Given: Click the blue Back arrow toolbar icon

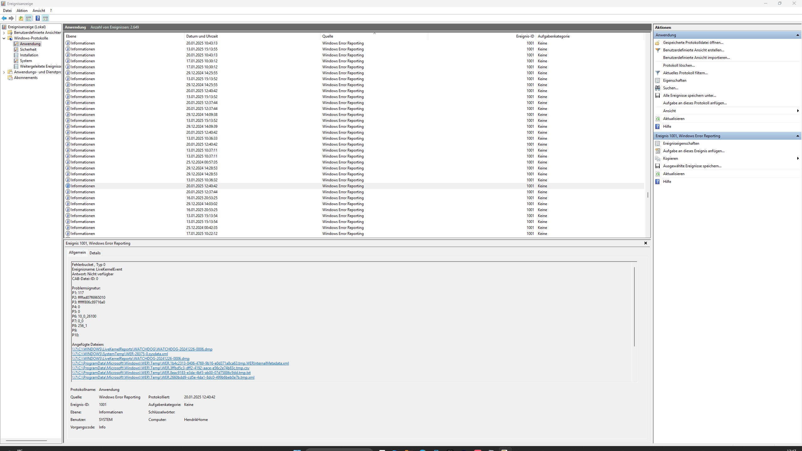Looking at the screenshot, I should click(4, 18).
